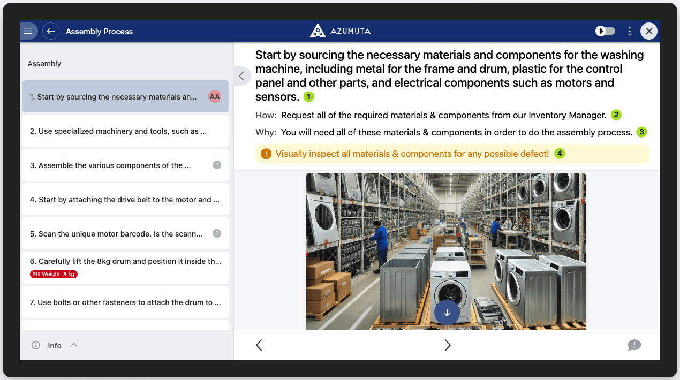Screen dimensions: 680x380
Task: Select step 6 Carefully lift the drum
Action: point(125,262)
